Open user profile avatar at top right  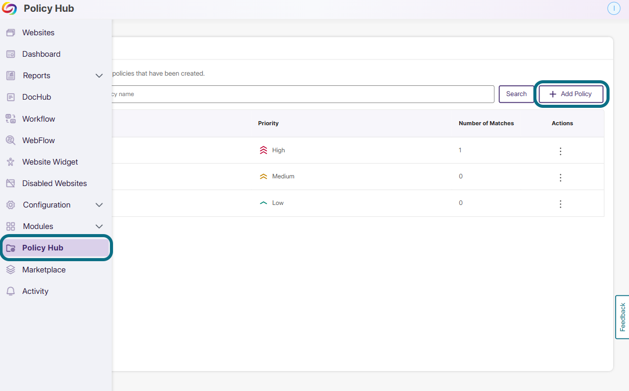pyautogui.click(x=614, y=8)
